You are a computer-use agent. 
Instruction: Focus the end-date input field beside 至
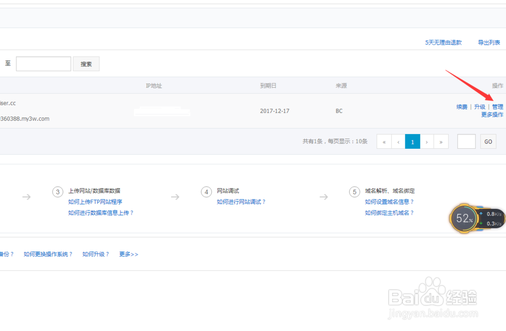coord(44,64)
